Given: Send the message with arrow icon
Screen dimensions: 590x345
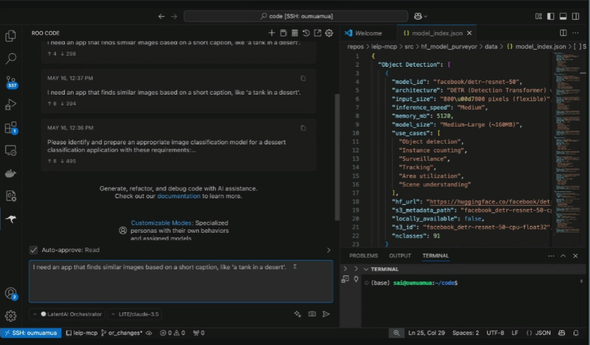Looking at the screenshot, I should 326,314.
